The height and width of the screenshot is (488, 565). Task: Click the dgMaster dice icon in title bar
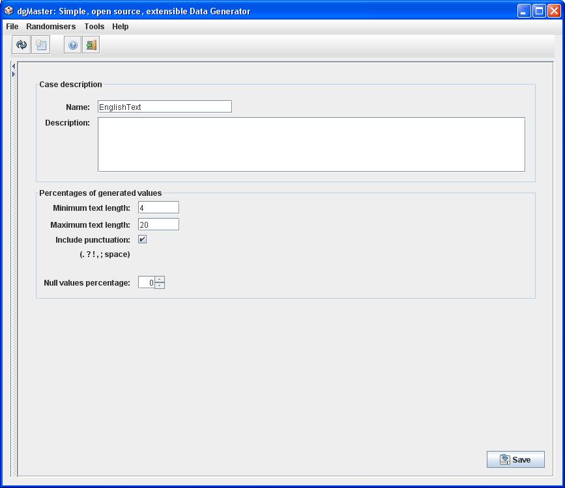9,10
